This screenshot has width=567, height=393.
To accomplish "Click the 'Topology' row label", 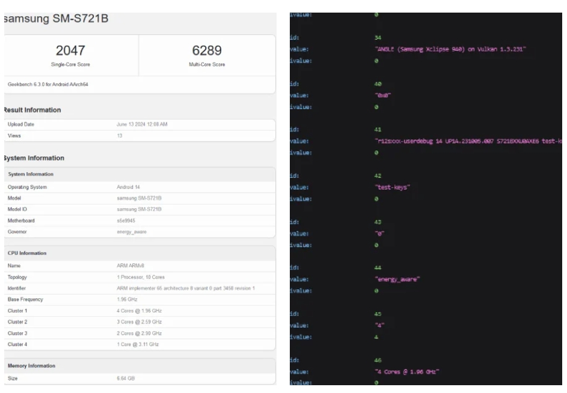I will click(x=17, y=278).
